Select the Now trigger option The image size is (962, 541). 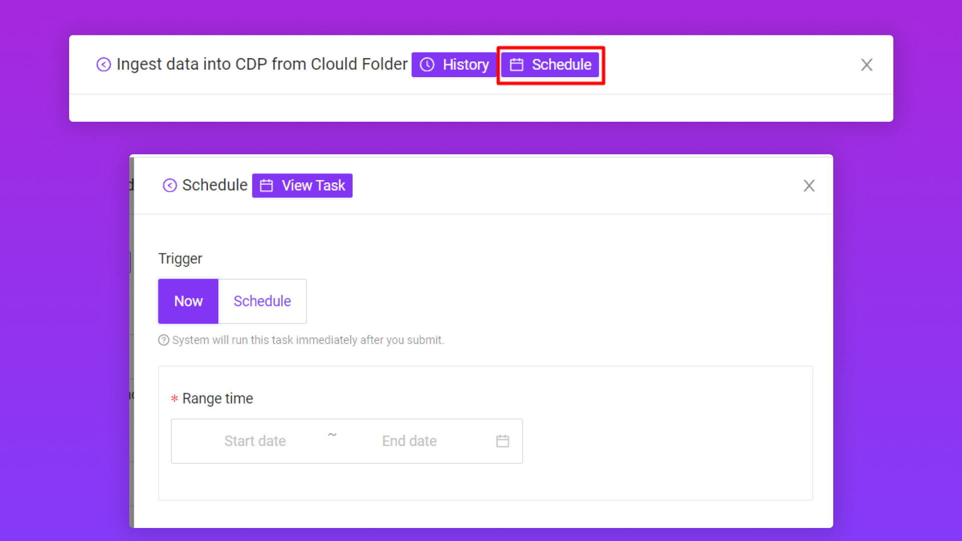(x=188, y=301)
